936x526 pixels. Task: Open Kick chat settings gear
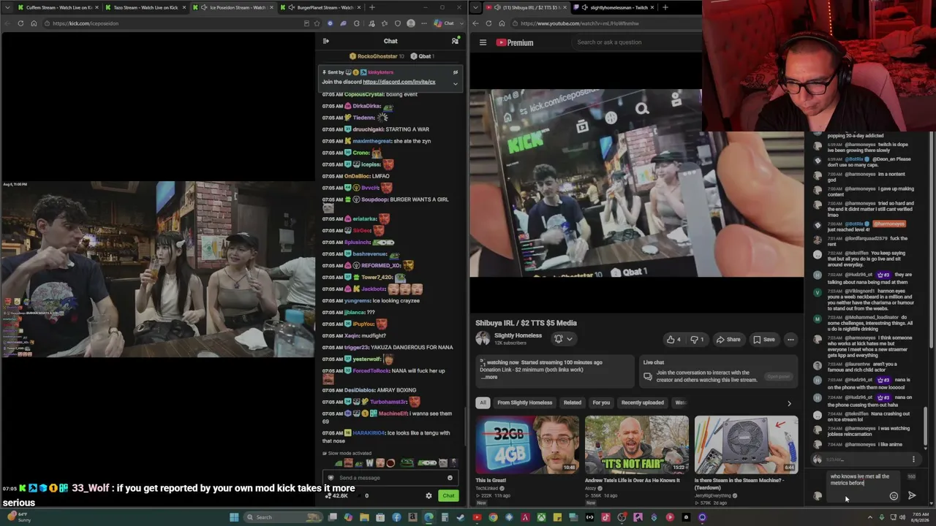429,496
